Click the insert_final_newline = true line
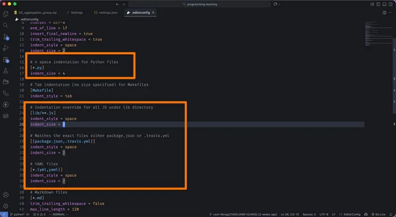The width and height of the screenshot is (396, 217). point(62,34)
